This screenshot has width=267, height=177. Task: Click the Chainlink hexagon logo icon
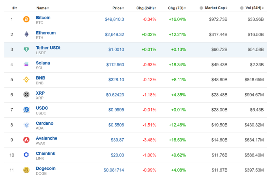pyautogui.click(x=26, y=155)
